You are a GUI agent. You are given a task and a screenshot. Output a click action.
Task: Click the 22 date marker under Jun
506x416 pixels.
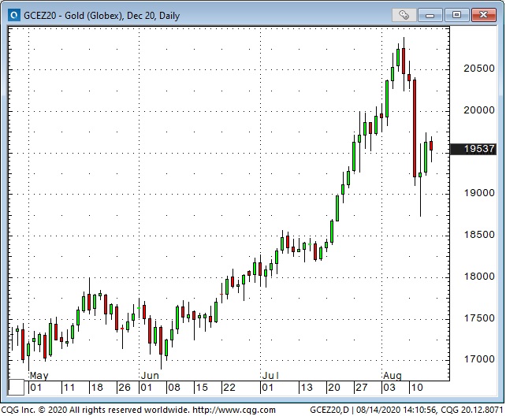point(229,388)
